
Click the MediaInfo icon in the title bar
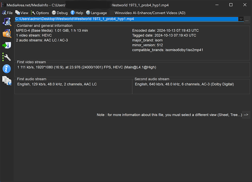pos(3,5)
